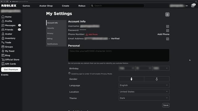The image size is (198, 111).
Task: Click the account PIN lock icon
Action: (x=167, y=14)
